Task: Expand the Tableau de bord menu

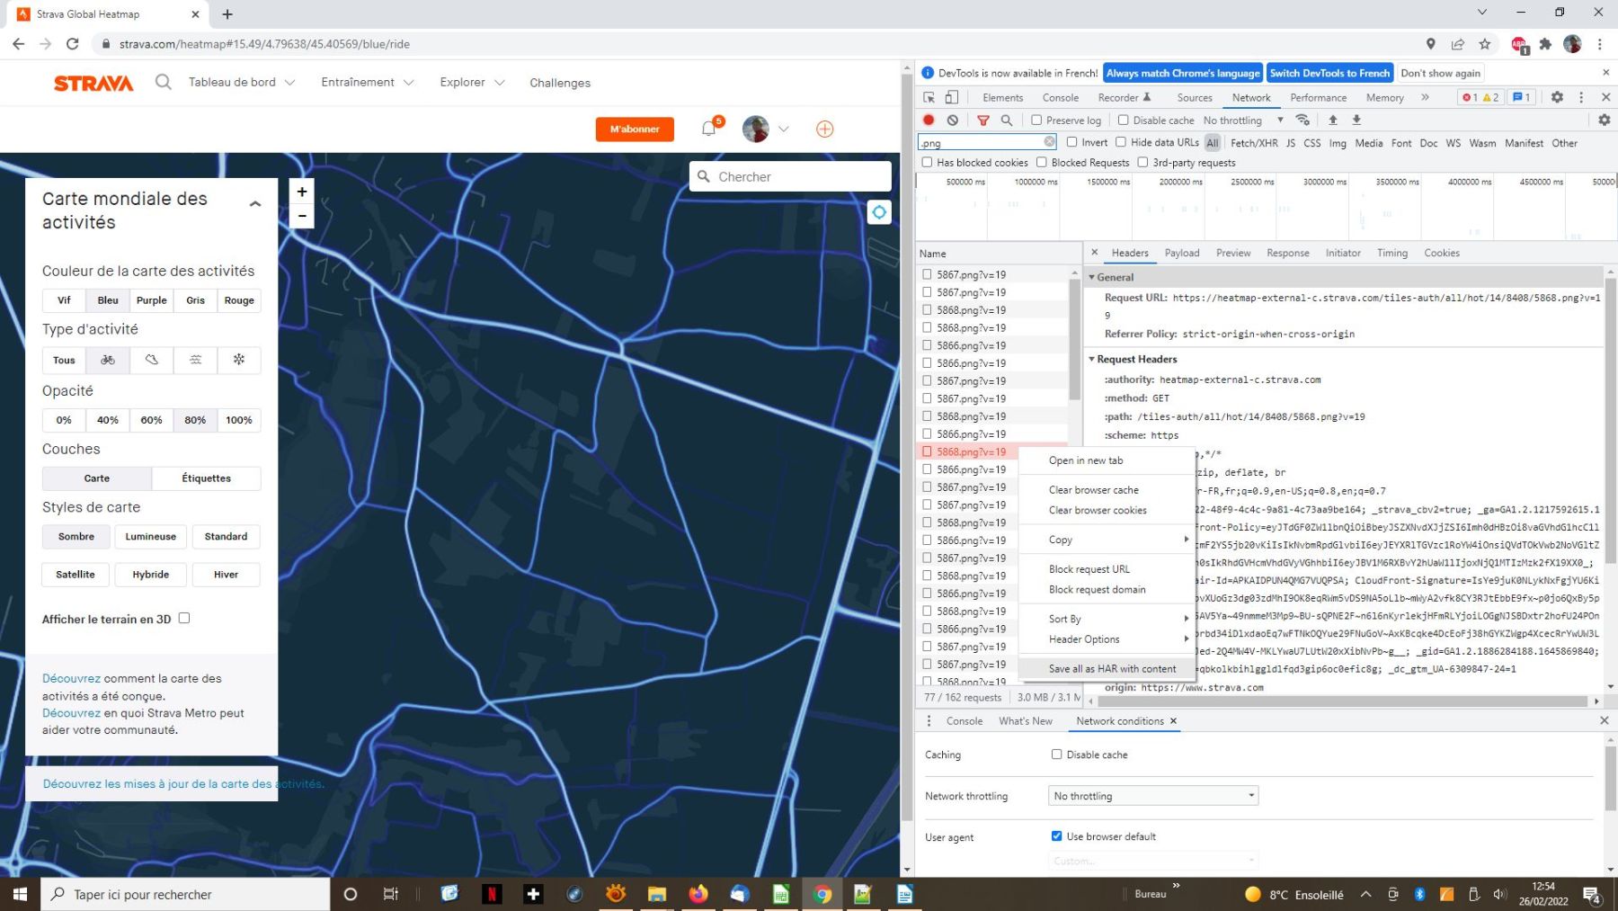Action: click(x=241, y=83)
